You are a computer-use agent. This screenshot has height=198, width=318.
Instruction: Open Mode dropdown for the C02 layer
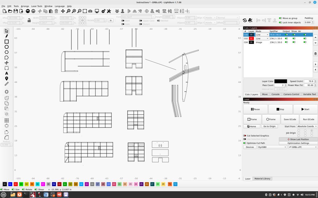pos(262,39)
